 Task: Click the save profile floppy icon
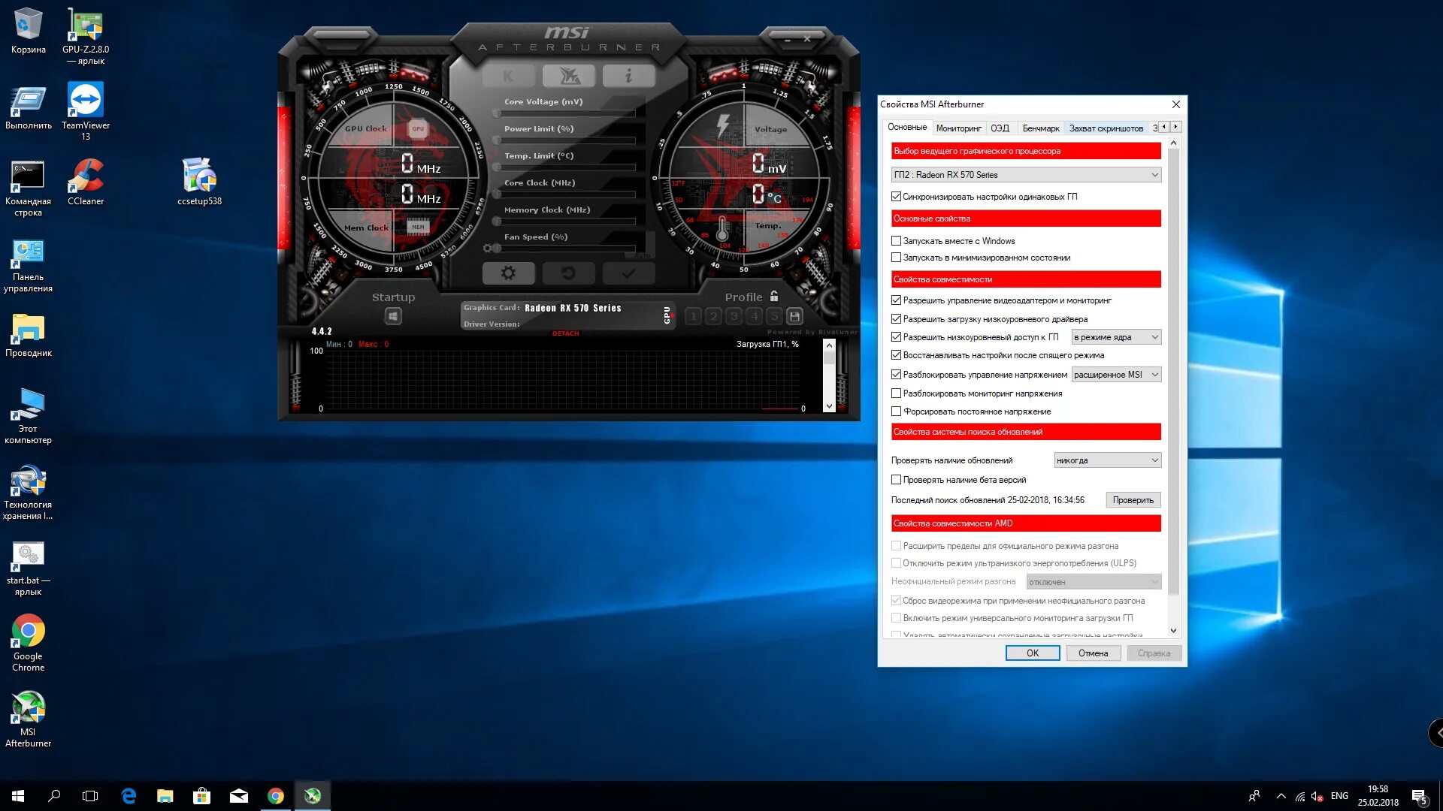tap(794, 316)
